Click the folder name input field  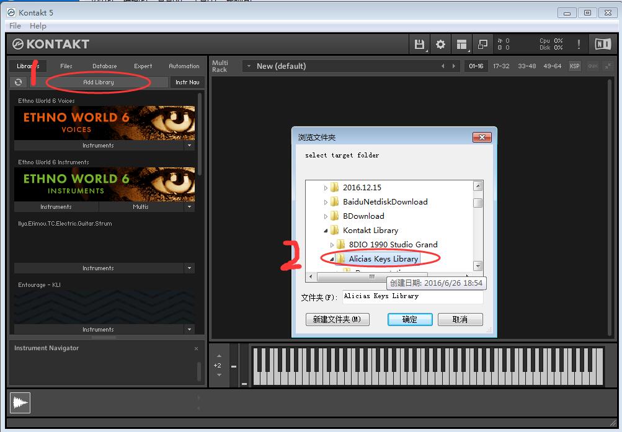[x=412, y=297]
